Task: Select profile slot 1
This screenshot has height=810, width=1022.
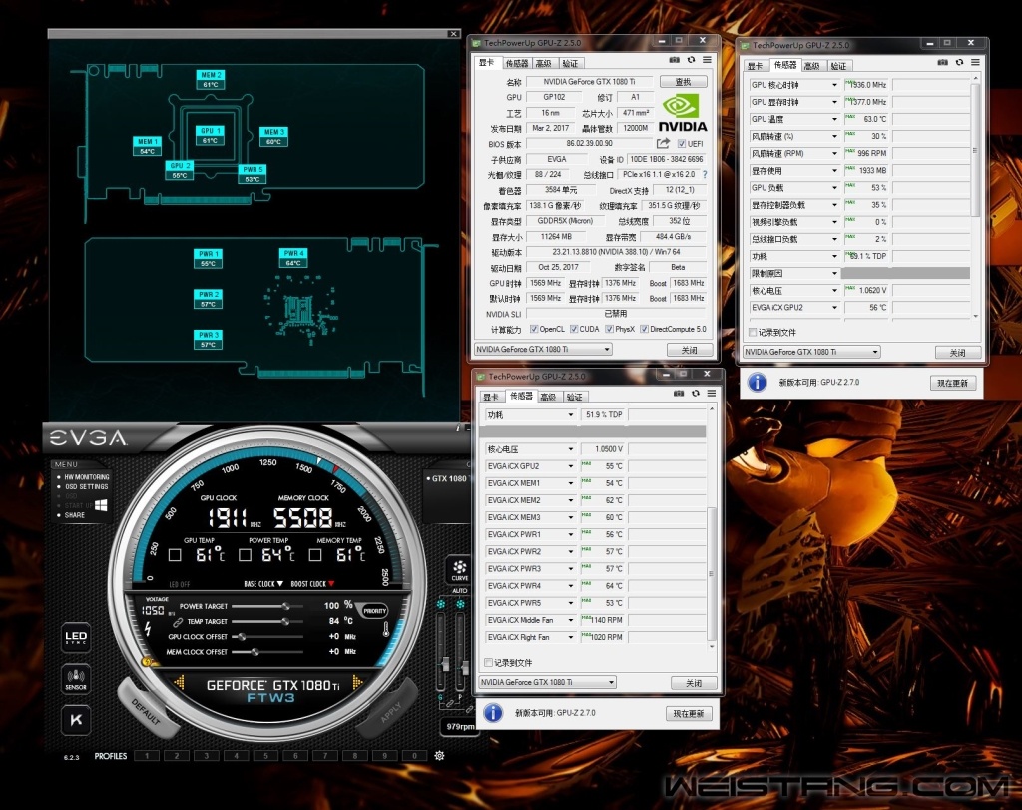Action: (147, 756)
